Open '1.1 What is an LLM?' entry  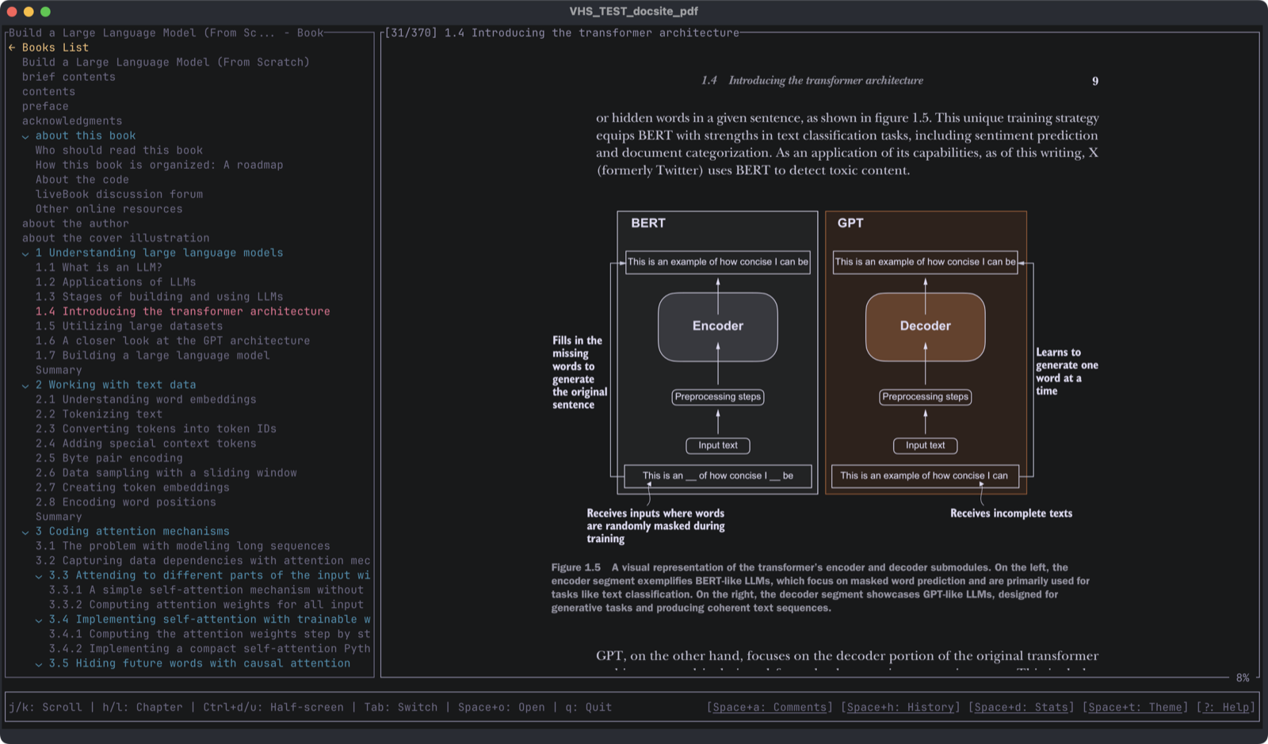click(98, 268)
